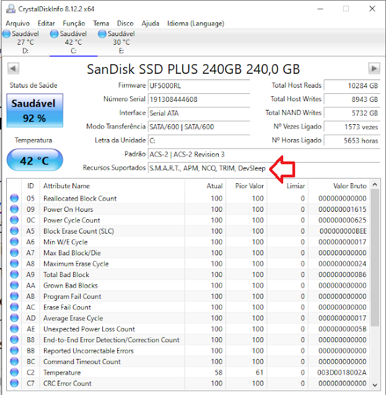
Task: Click power-on hours 5653 horas
Action: [352, 140]
